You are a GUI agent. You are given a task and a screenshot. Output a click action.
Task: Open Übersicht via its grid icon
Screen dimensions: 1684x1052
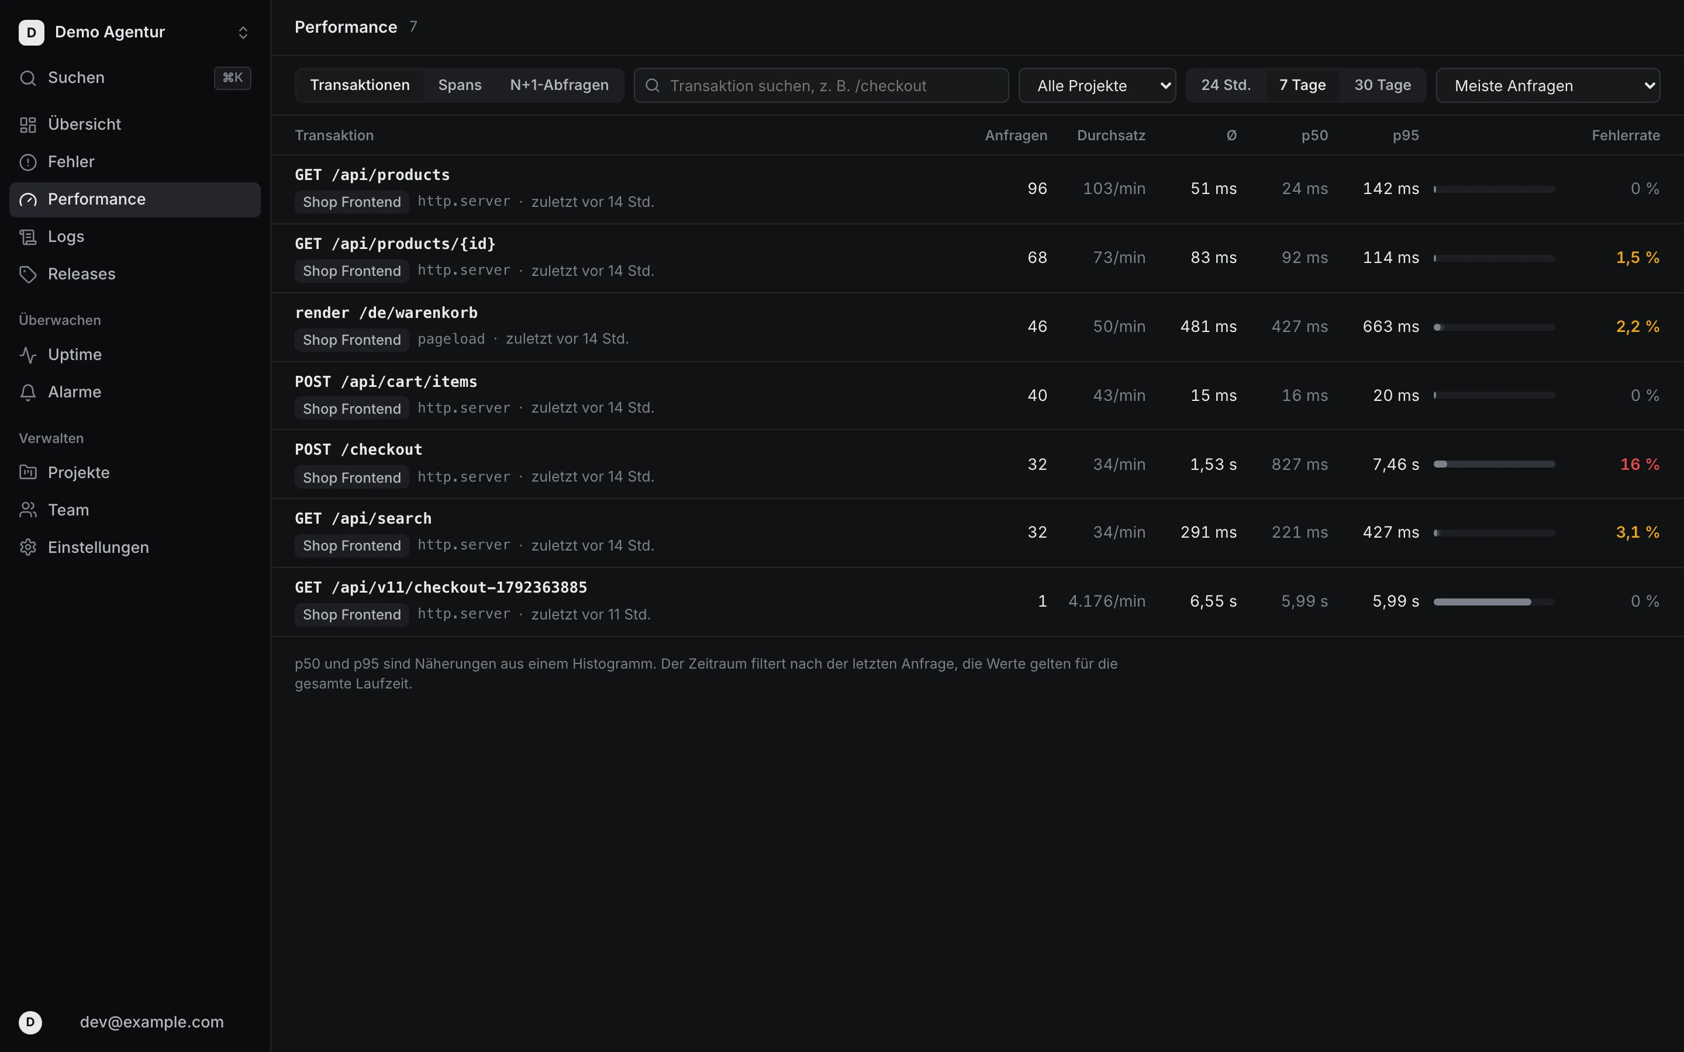[x=28, y=124]
